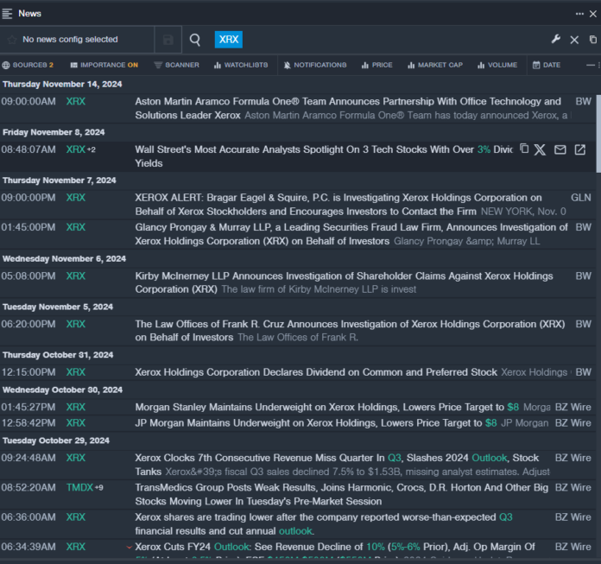Open the article in external window
Viewport: 601px width, 564px height.
[x=580, y=149]
